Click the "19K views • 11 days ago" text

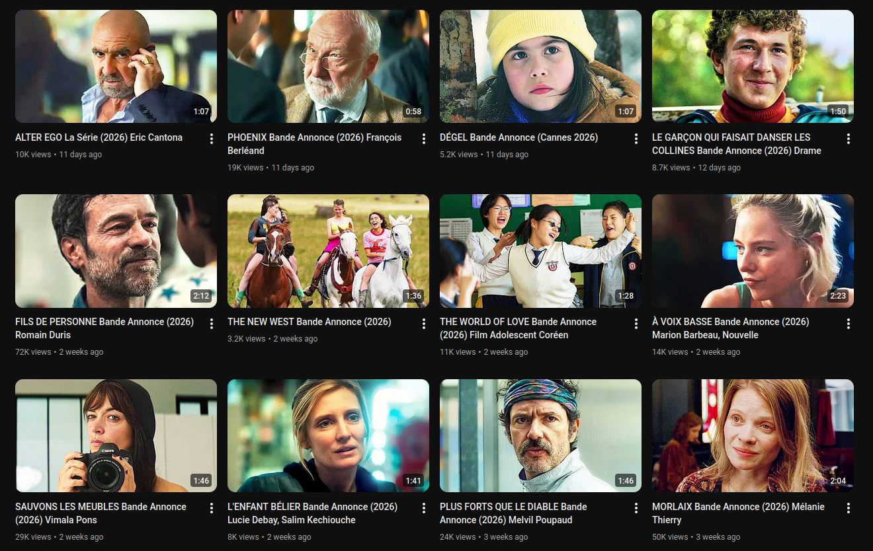(270, 168)
